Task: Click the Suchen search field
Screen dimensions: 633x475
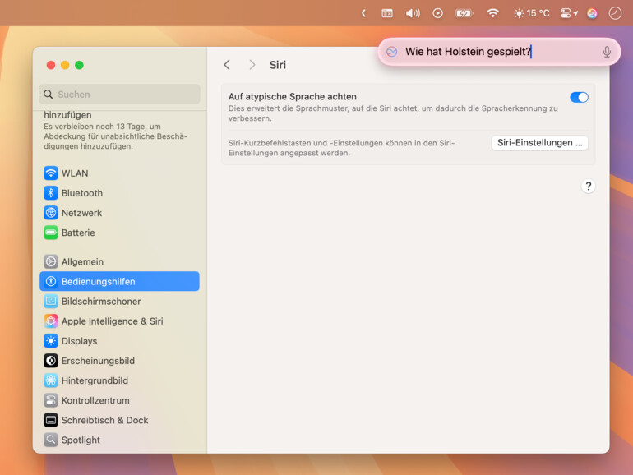Action: 119,95
